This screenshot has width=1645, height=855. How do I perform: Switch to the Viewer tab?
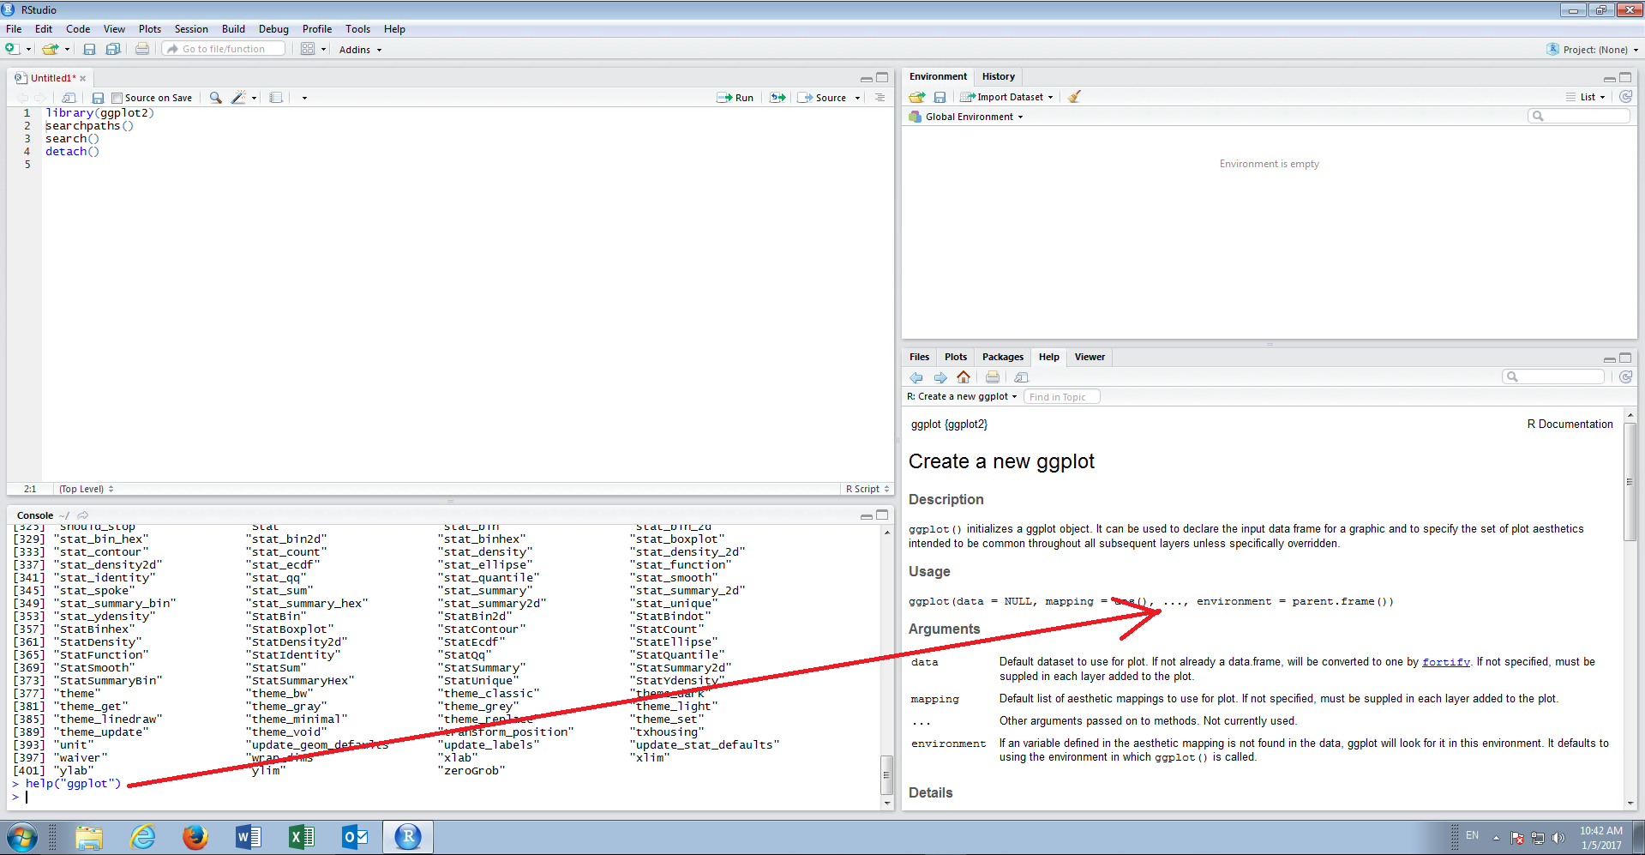point(1090,357)
